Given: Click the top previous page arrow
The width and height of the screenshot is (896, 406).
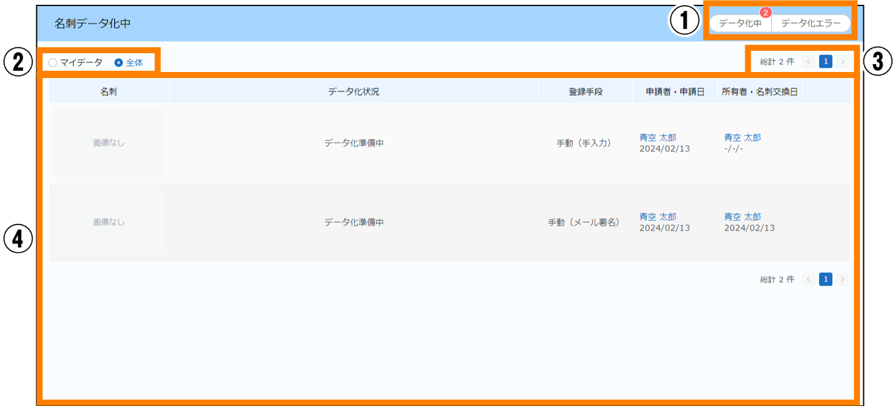Looking at the screenshot, I should (808, 61).
